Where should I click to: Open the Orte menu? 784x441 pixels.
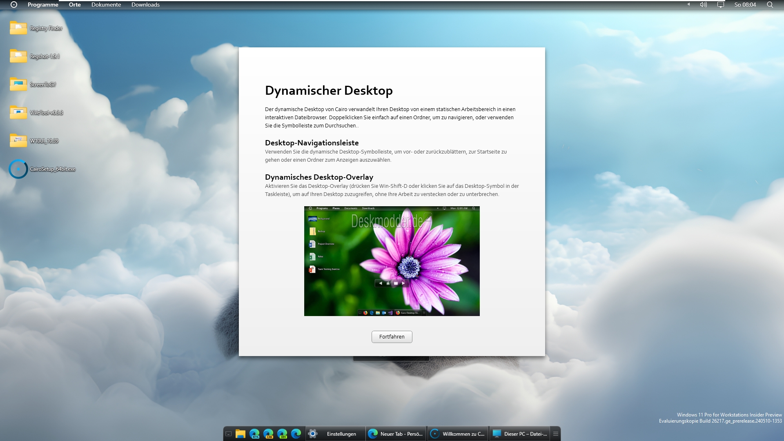click(x=75, y=4)
